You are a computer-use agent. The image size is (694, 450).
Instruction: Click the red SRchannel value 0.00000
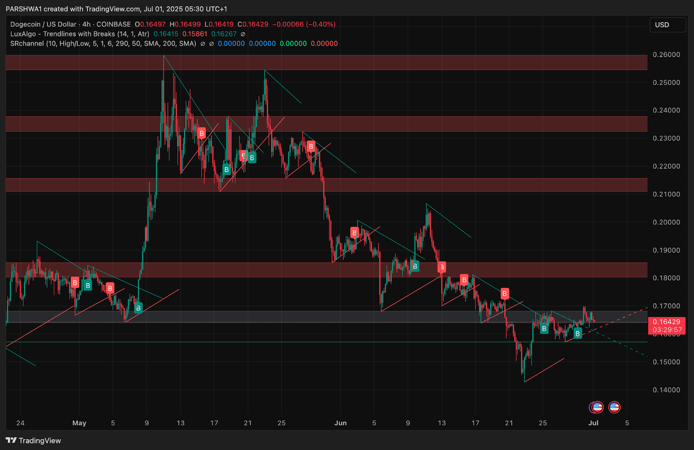(324, 43)
